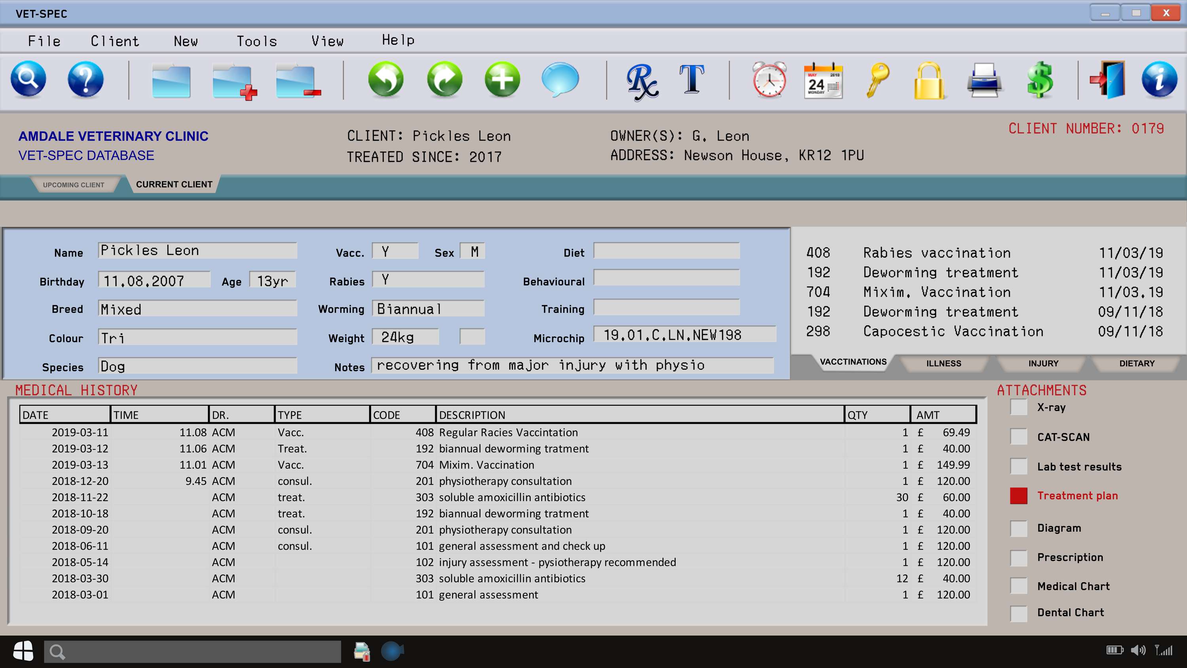
Task: Open the calendar icon showing 24
Action: coord(823,80)
